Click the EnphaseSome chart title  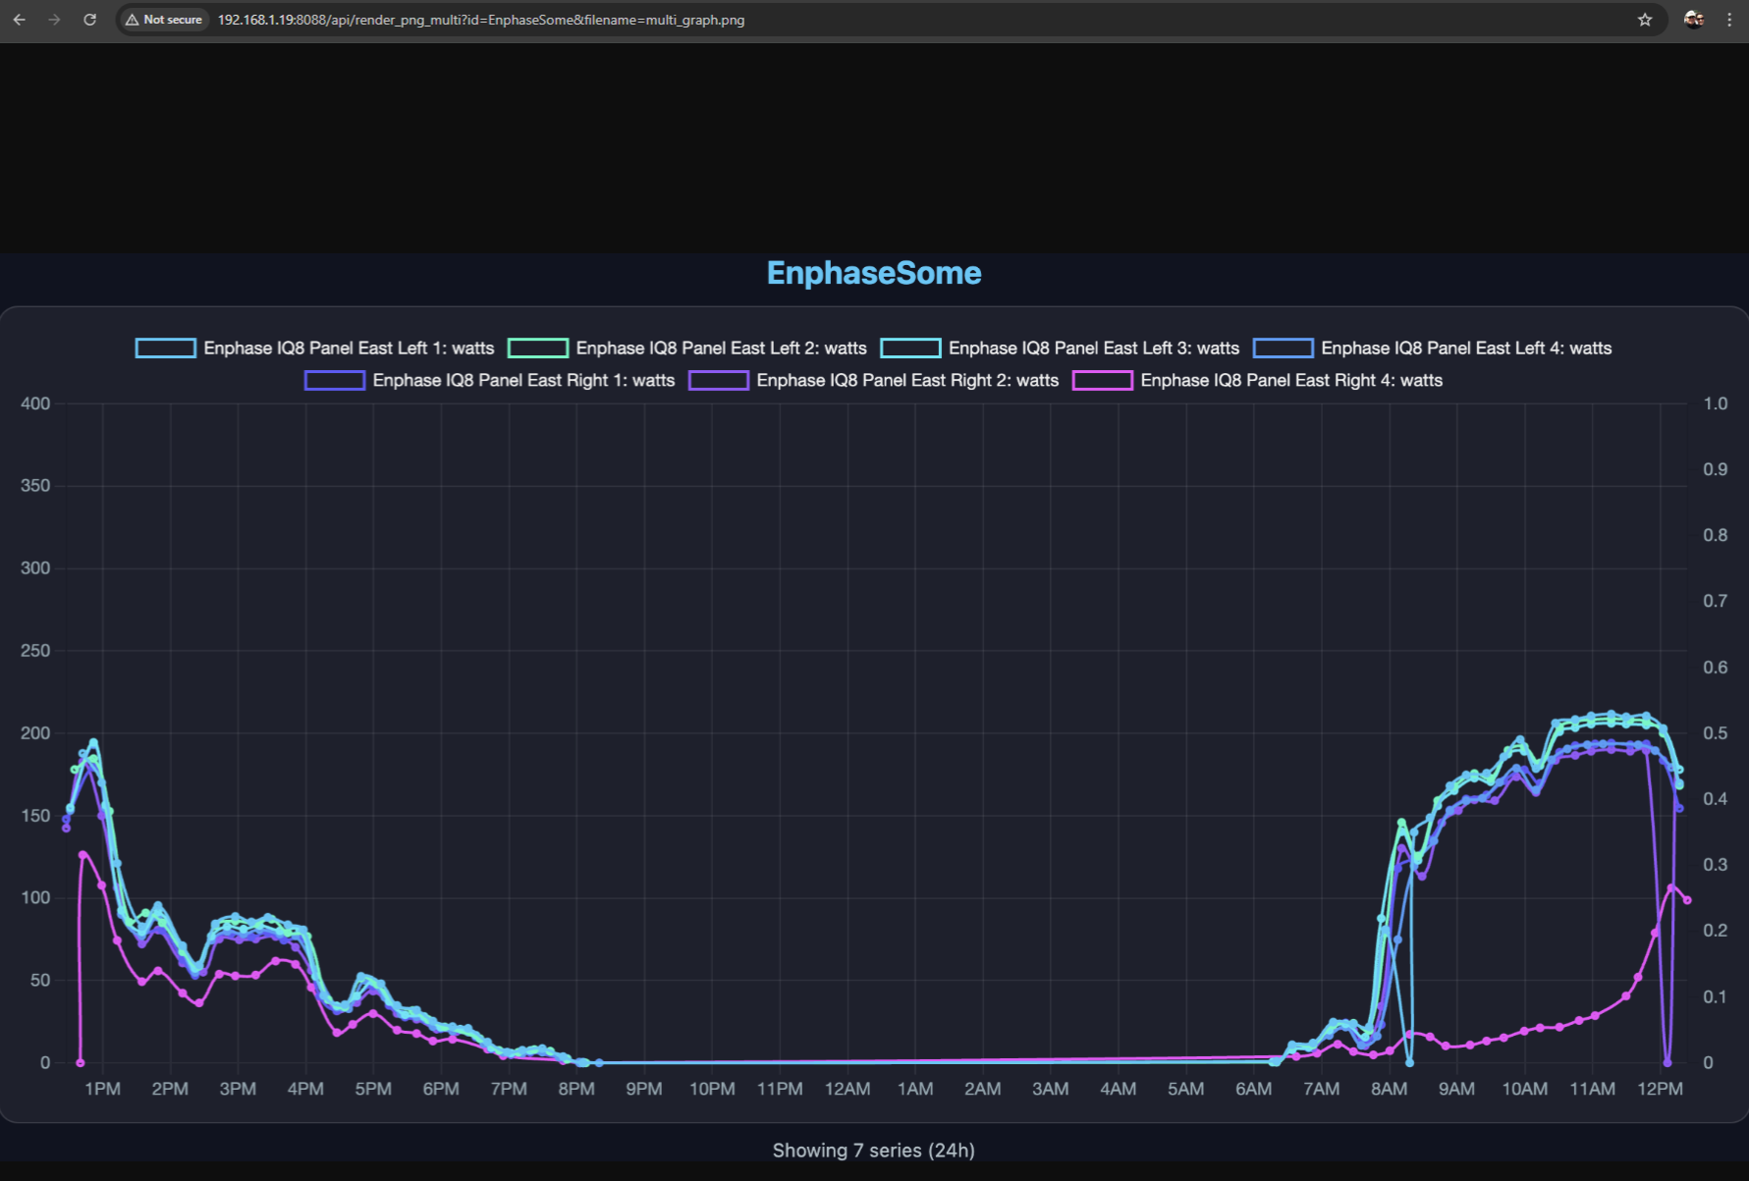point(874,273)
